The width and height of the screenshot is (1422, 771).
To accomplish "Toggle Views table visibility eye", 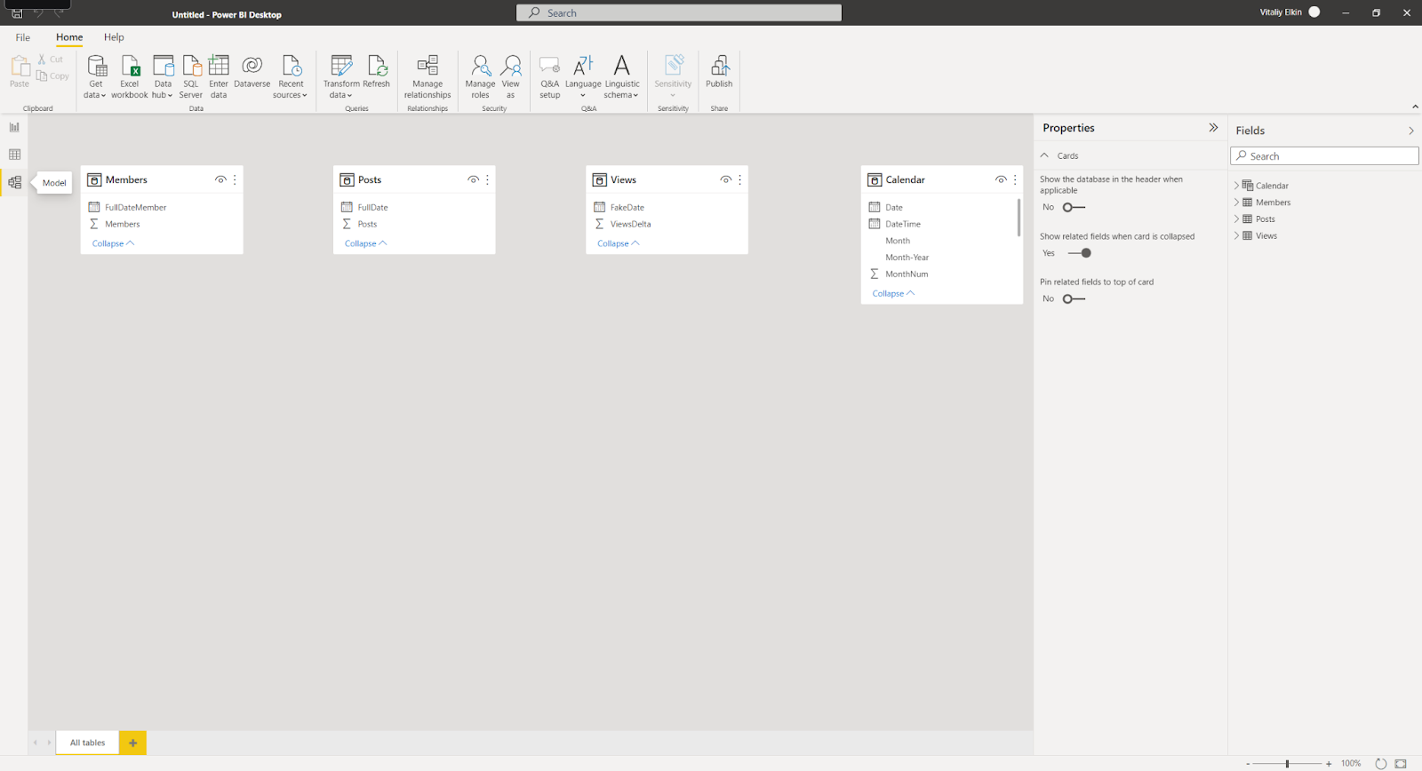I will pyautogui.click(x=725, y=179).
